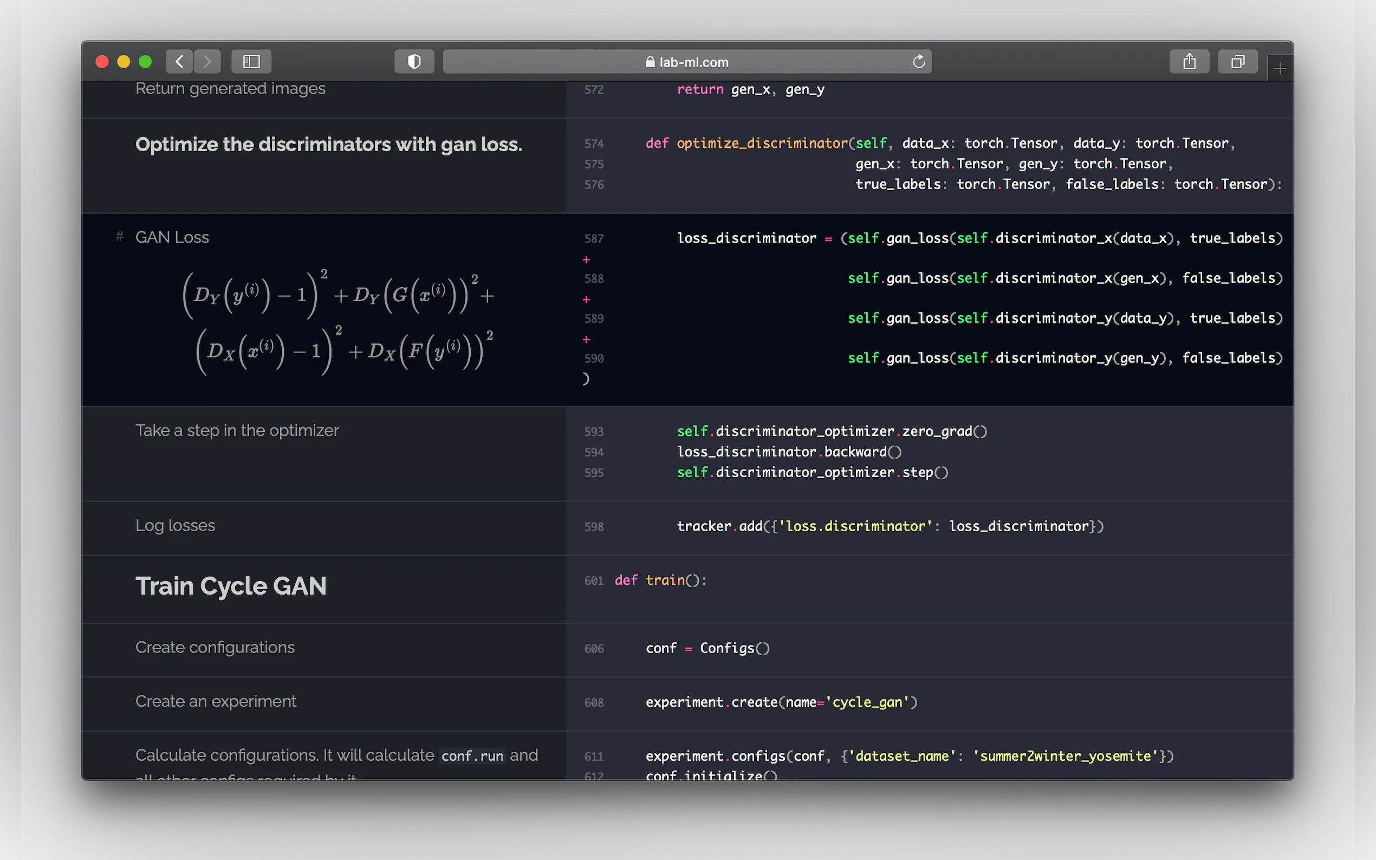
Task: Click 'Optimize the discriminators with gan loss' heading
Action: pos(328,145)
